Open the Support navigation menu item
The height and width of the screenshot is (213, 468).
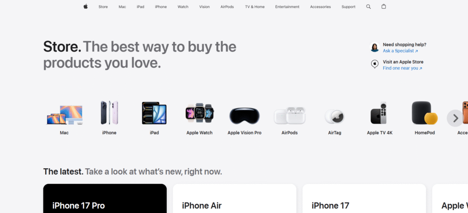click(x=348, y=6)
